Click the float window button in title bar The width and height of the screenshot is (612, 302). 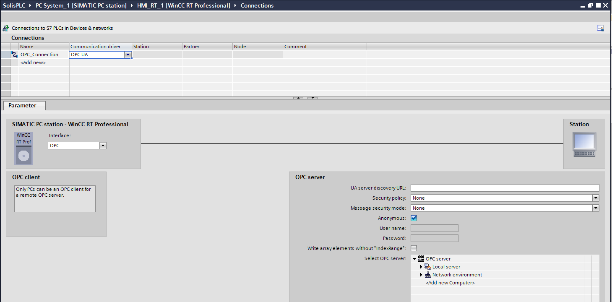point(590,5)
